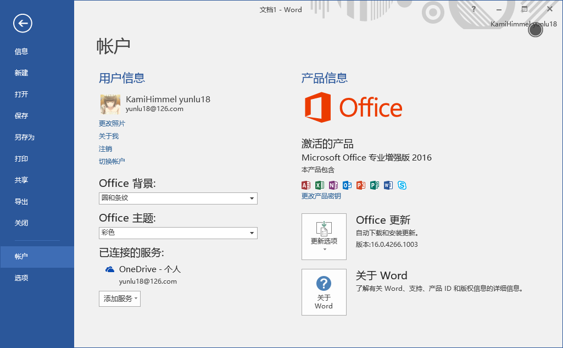Minimize the Word window
Screen dimensions: 563x348
499,9
